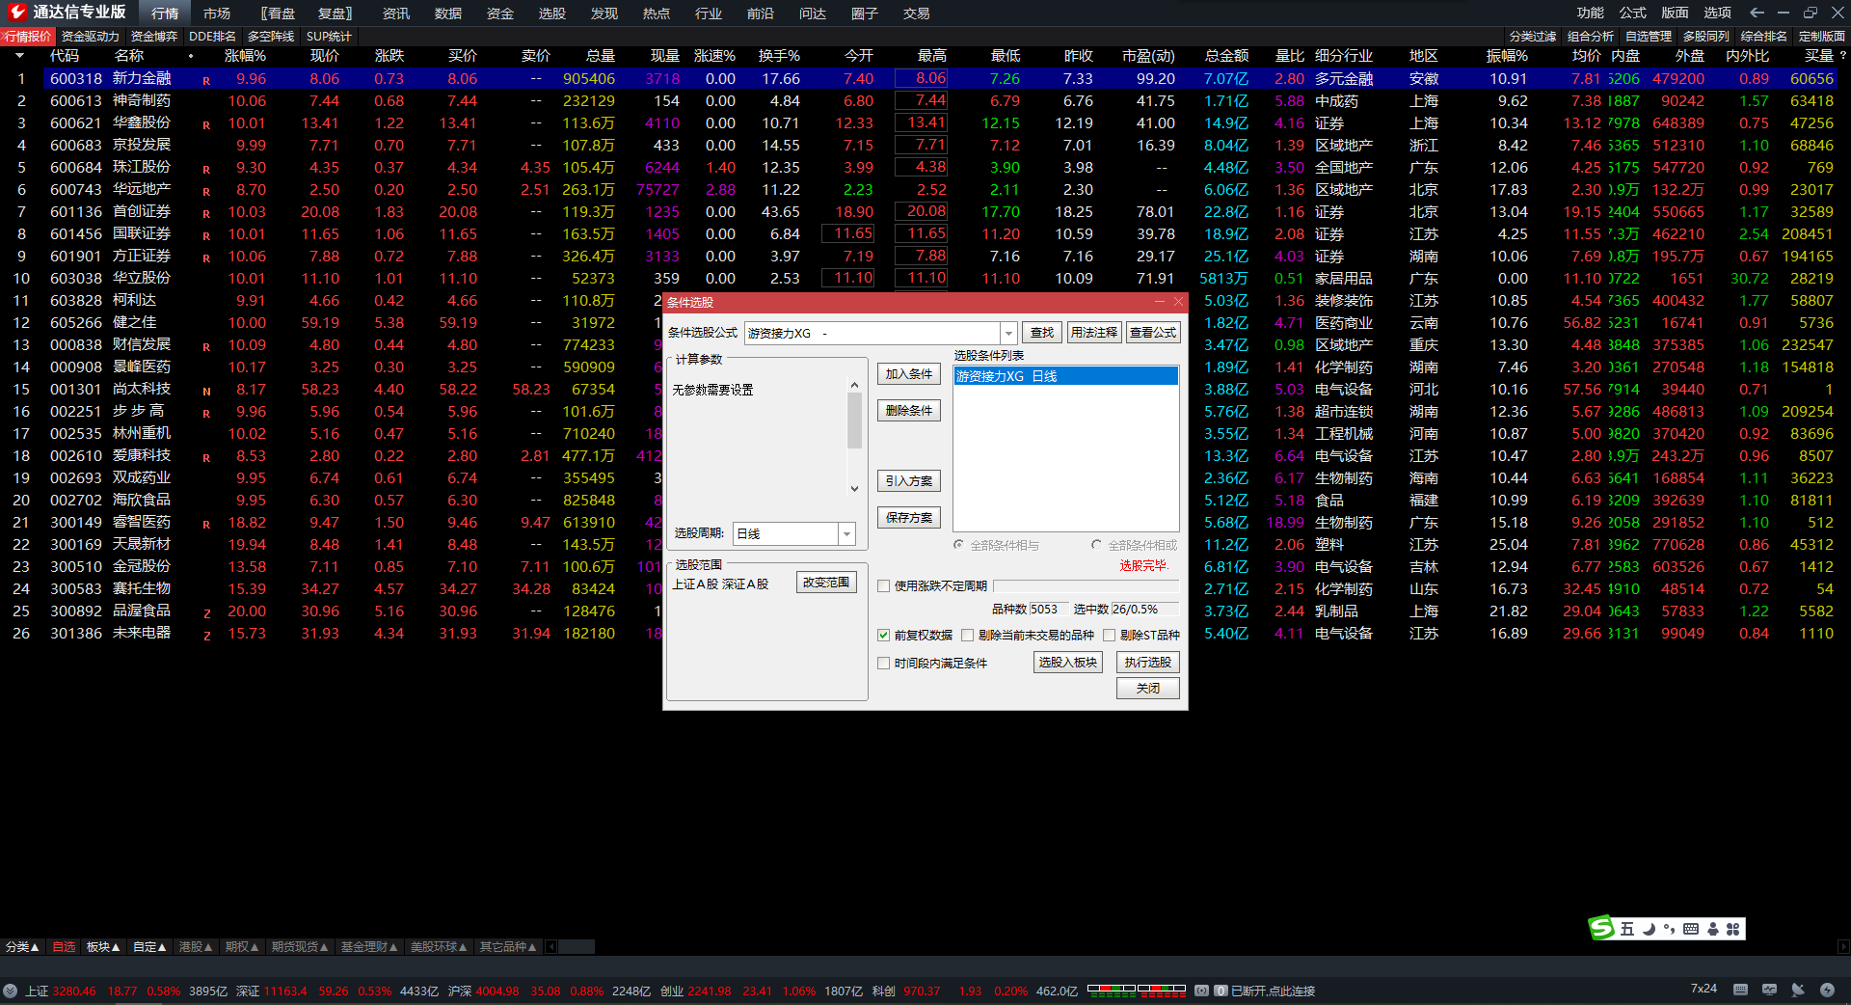Click the 删除条件 button
The height and width of the screenshot is (1005, 1851).
point(908,411)
